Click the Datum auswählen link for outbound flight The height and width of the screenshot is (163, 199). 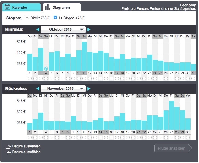tap(26, 147)
